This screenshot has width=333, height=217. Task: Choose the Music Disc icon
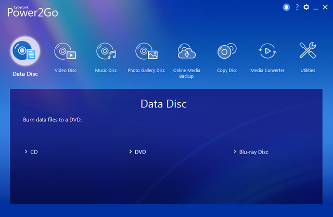[106, 51]
